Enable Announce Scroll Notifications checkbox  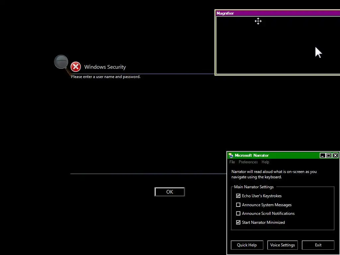pyautogui.click(x=238, y=213)
